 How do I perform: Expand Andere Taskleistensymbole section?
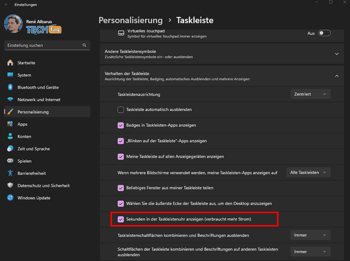click(222, 54)
